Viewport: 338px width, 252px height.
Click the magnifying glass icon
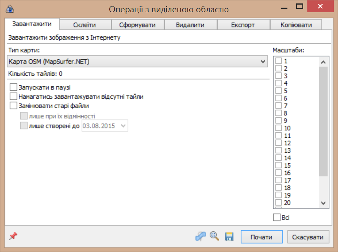coord(215,237)
